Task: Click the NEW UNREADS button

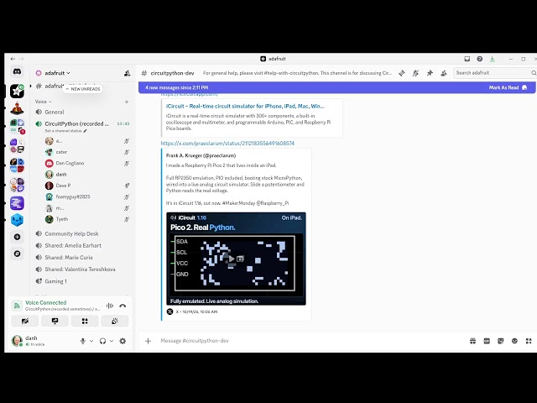Action: [x=82, y=89]
